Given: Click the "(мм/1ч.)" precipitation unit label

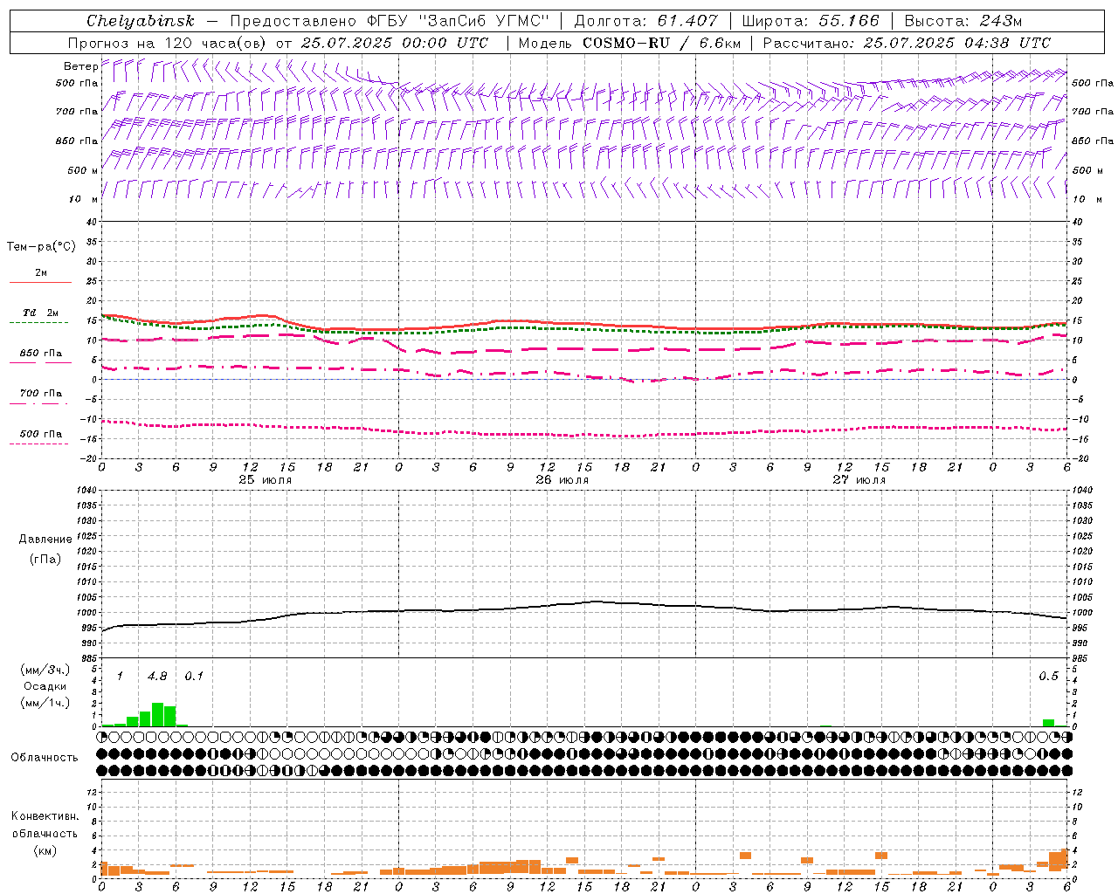Looking at the screenshot, I should click(x=45, y=703).
